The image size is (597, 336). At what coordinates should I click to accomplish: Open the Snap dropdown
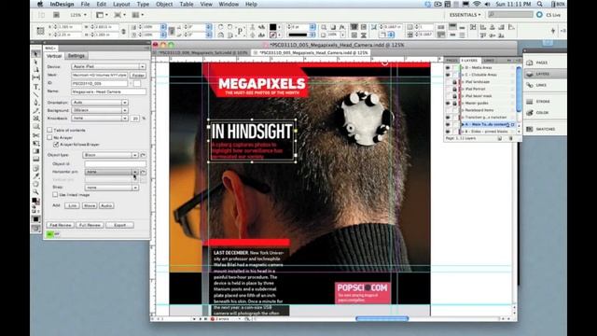(111, 188)
